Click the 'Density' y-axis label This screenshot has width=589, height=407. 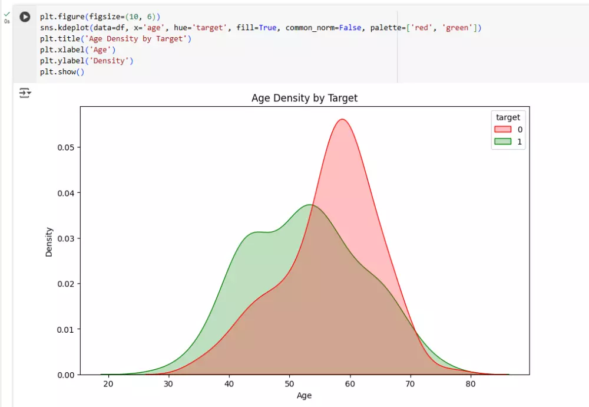tap(49, 242)
